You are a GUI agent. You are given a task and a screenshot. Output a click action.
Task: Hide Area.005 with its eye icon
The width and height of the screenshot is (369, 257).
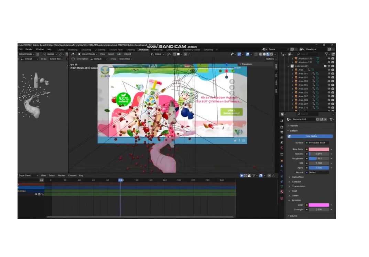pos(329,89)
